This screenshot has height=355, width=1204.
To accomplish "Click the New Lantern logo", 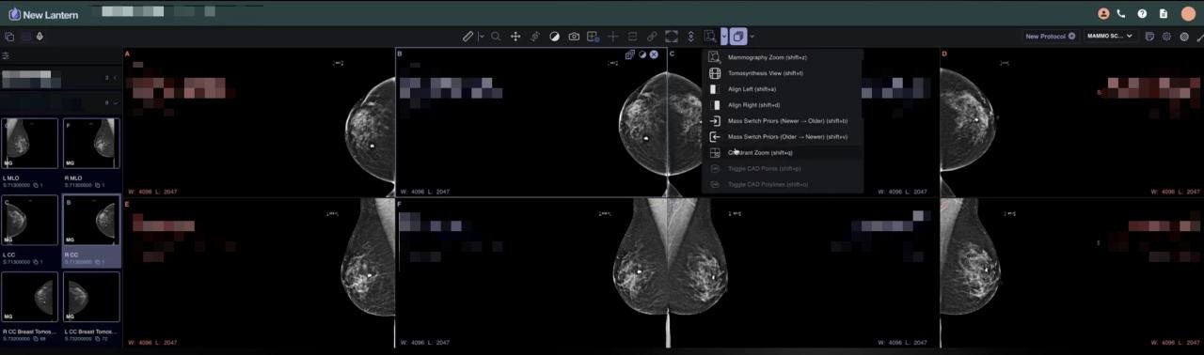I will pos(43,14).
